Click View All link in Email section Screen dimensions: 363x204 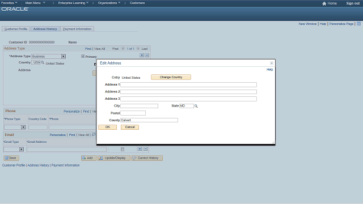click(x=83, y=135)
